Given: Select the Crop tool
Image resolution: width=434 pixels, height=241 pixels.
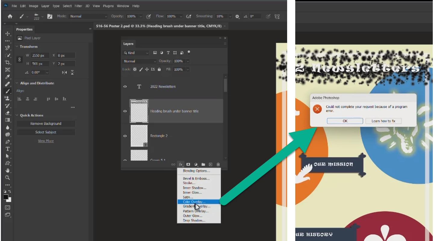Looking at the screenshot, I should coord(8,63).
